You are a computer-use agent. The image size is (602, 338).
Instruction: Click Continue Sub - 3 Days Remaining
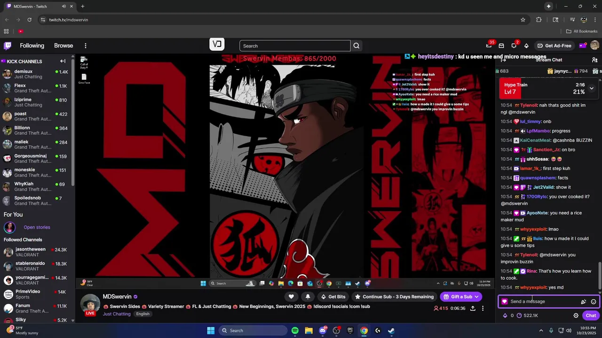click(394, 297)
